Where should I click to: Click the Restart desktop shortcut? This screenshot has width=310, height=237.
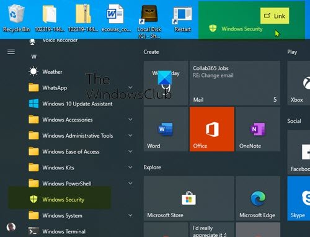pyautogui.click(x=183, y=19)
